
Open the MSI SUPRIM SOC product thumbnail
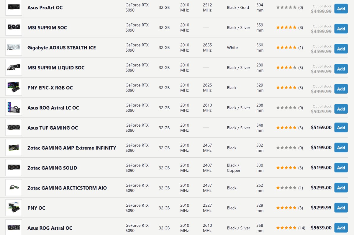tap(14, 27)
